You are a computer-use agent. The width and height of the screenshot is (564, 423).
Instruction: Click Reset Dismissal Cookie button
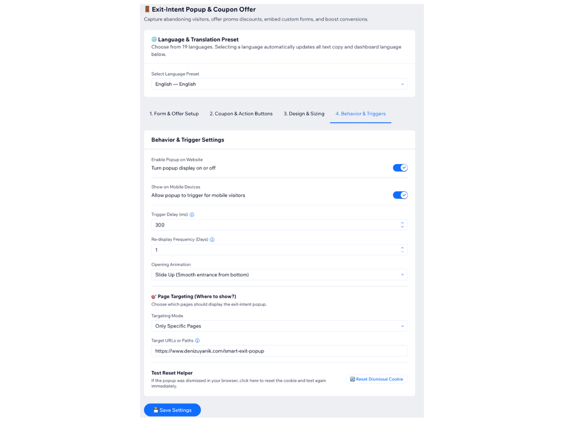(x=376, y=379)
